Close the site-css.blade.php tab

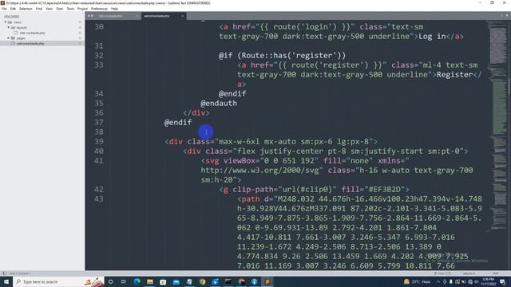[137, 16]
